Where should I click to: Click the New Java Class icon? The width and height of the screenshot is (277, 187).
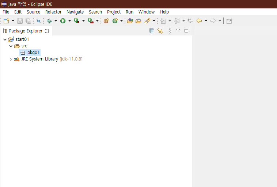tap(115, 21)
